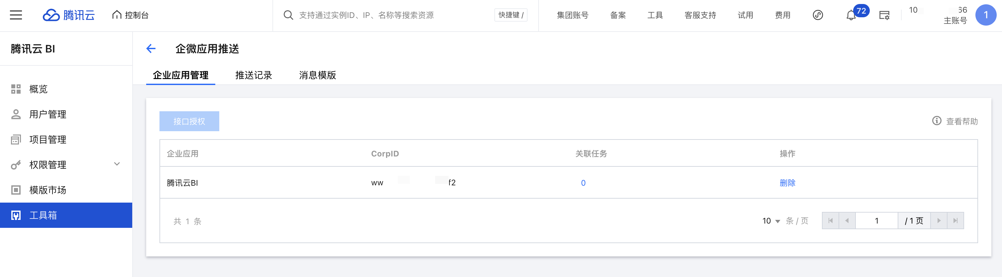
Task: Open the 客服支持 menu
Action: point(700,15)
